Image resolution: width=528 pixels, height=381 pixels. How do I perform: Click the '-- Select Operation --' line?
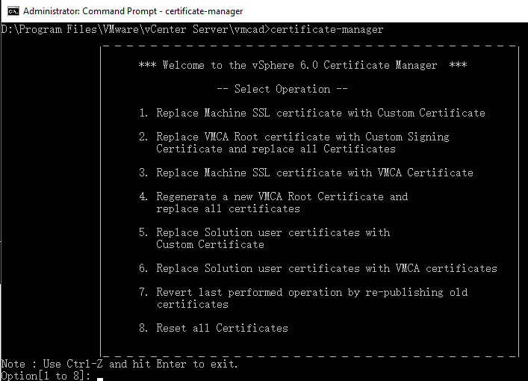coord(282,89)
